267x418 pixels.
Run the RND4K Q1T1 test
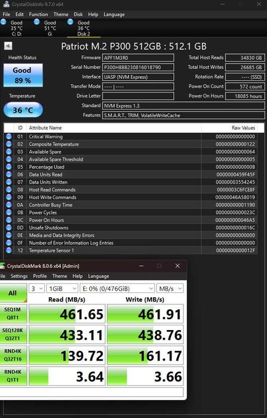13,376
